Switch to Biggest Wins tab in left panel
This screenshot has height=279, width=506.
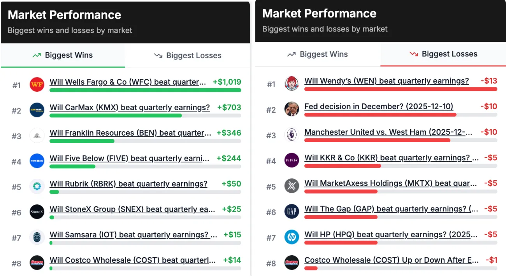tap(63, 55)
